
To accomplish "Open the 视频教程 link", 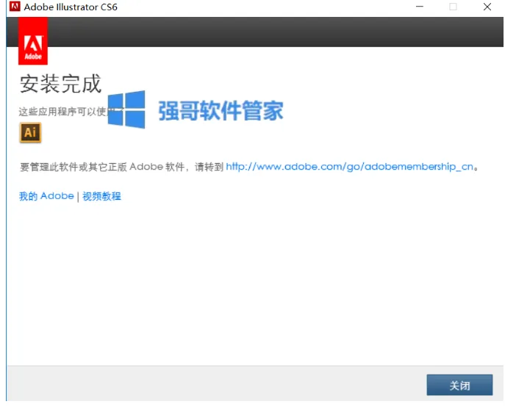I will coord(101,195).
